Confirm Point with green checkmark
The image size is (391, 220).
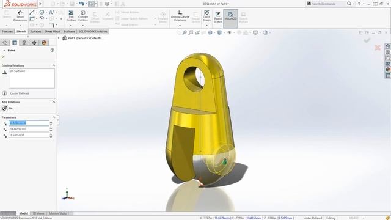(x=3, y=57)
